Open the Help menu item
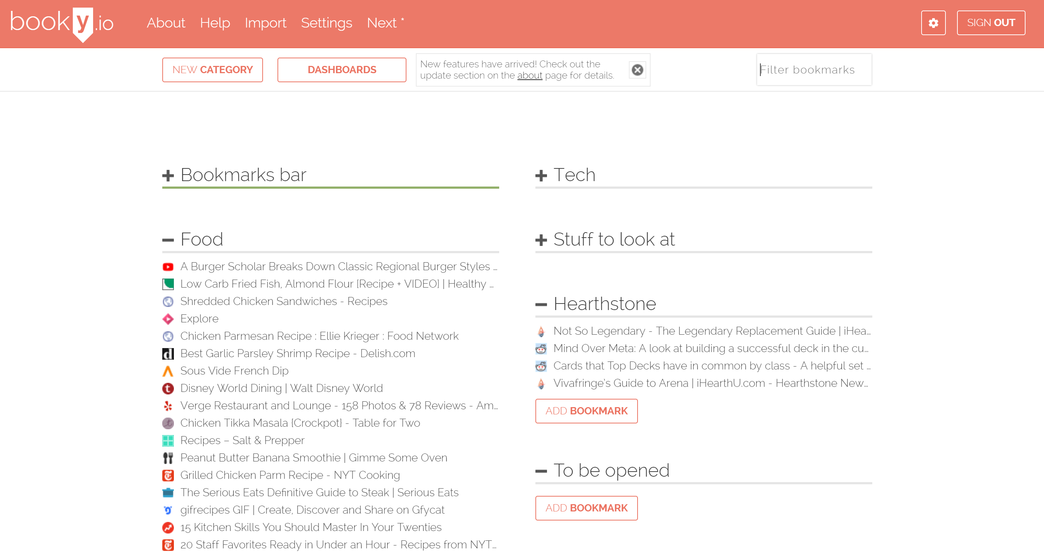Image resolution: width=1044 pixels, height=552 pixels. [x=215, y=23]
